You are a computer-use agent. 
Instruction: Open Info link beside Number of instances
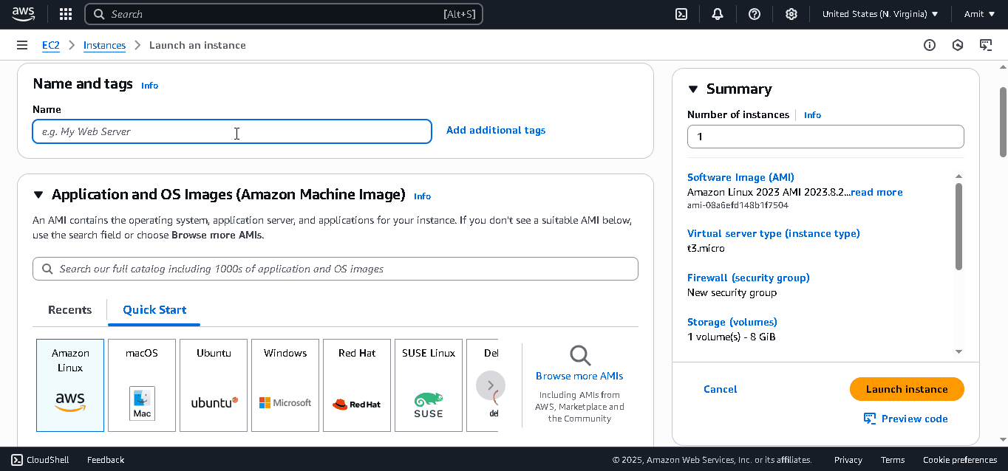[812, 115]
